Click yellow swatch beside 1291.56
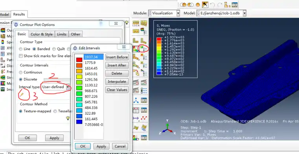The height and width of the screenshot is (154, 299). click(79, 77)
